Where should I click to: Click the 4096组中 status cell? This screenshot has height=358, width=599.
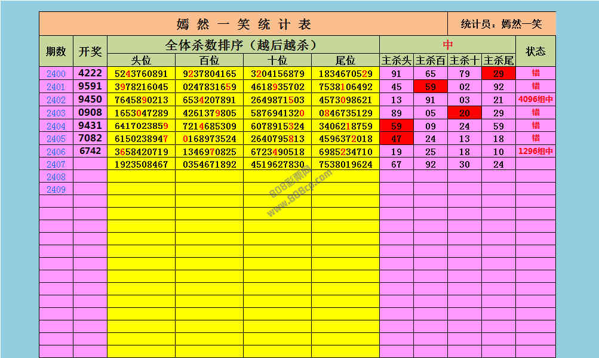pyautogui.click(x=535, y=100)
